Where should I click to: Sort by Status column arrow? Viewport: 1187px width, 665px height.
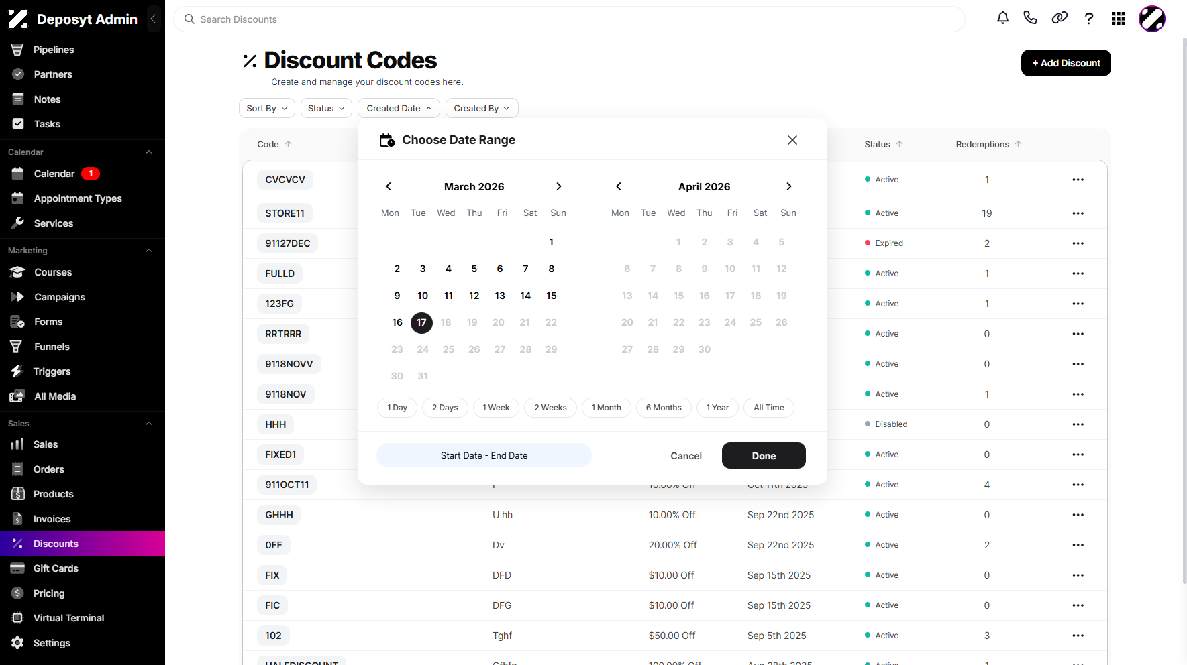[x=900, y=144]
